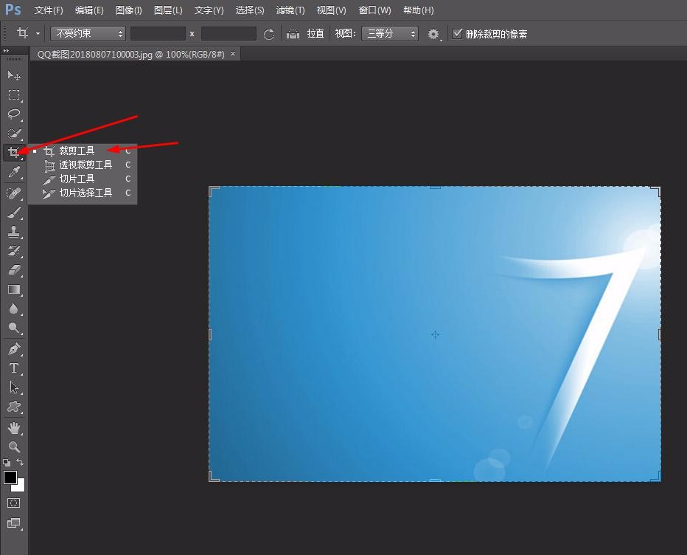The image size is (687, 555).
Task: Open the 文字(Y) menu
Action: click(x=209, y=10)
